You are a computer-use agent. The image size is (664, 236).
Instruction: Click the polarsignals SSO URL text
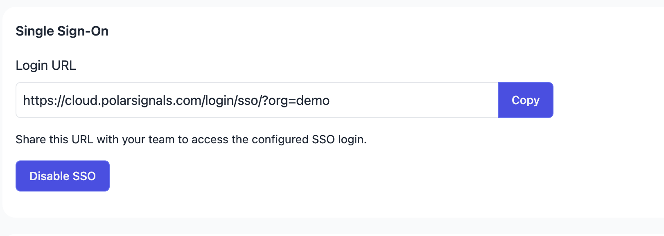(176, 100)
